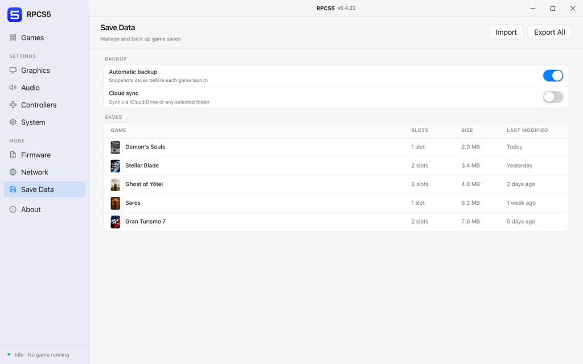This screenshot has width=583, height=364.
Task: Click the Ghost of Yōtei cover thumbnail
Action: (115, 184)
